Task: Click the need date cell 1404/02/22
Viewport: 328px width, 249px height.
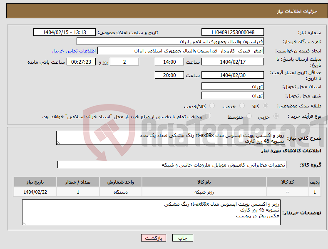Action: 35,192
